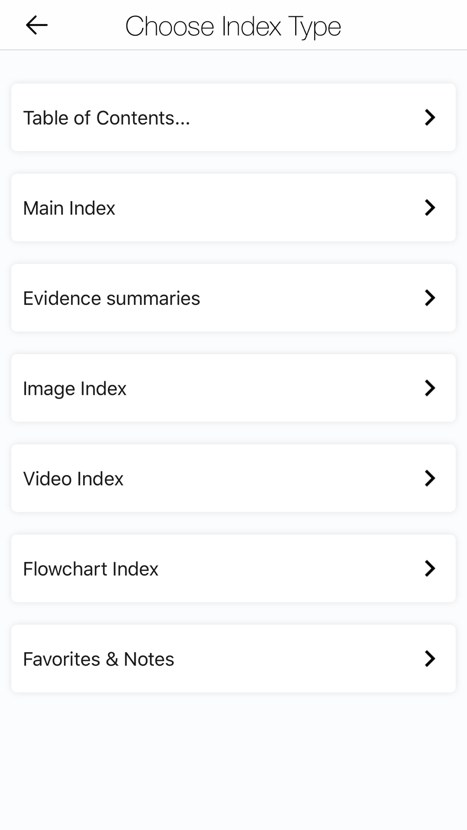
Task: Tap the right arrow beside Image Index
Action: tap(430, 388)
